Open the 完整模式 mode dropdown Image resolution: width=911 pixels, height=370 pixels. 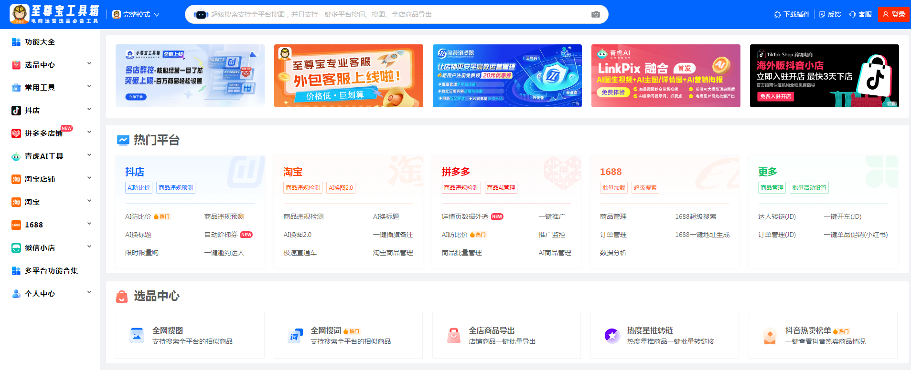pyautogui.click(x=136, y=14)
